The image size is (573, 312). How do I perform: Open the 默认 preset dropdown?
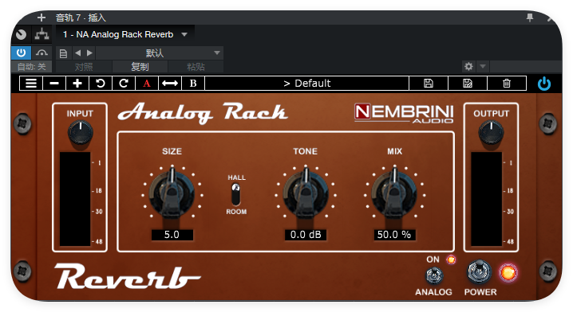pyautogui.click(x=160, y=53)
